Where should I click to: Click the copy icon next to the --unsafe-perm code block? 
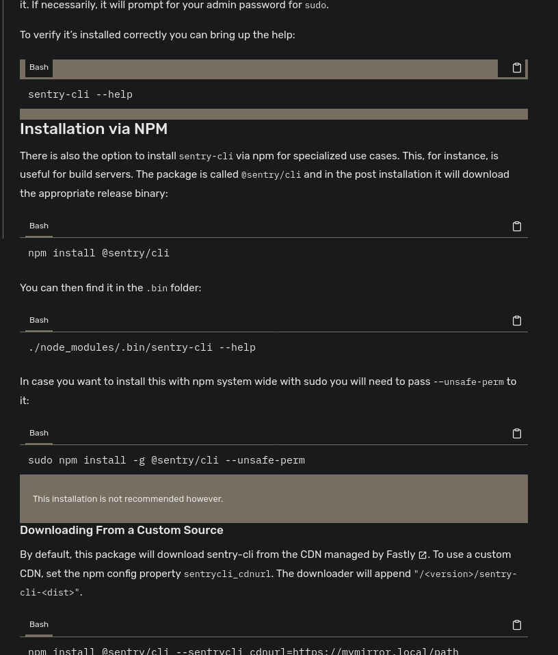517,433
